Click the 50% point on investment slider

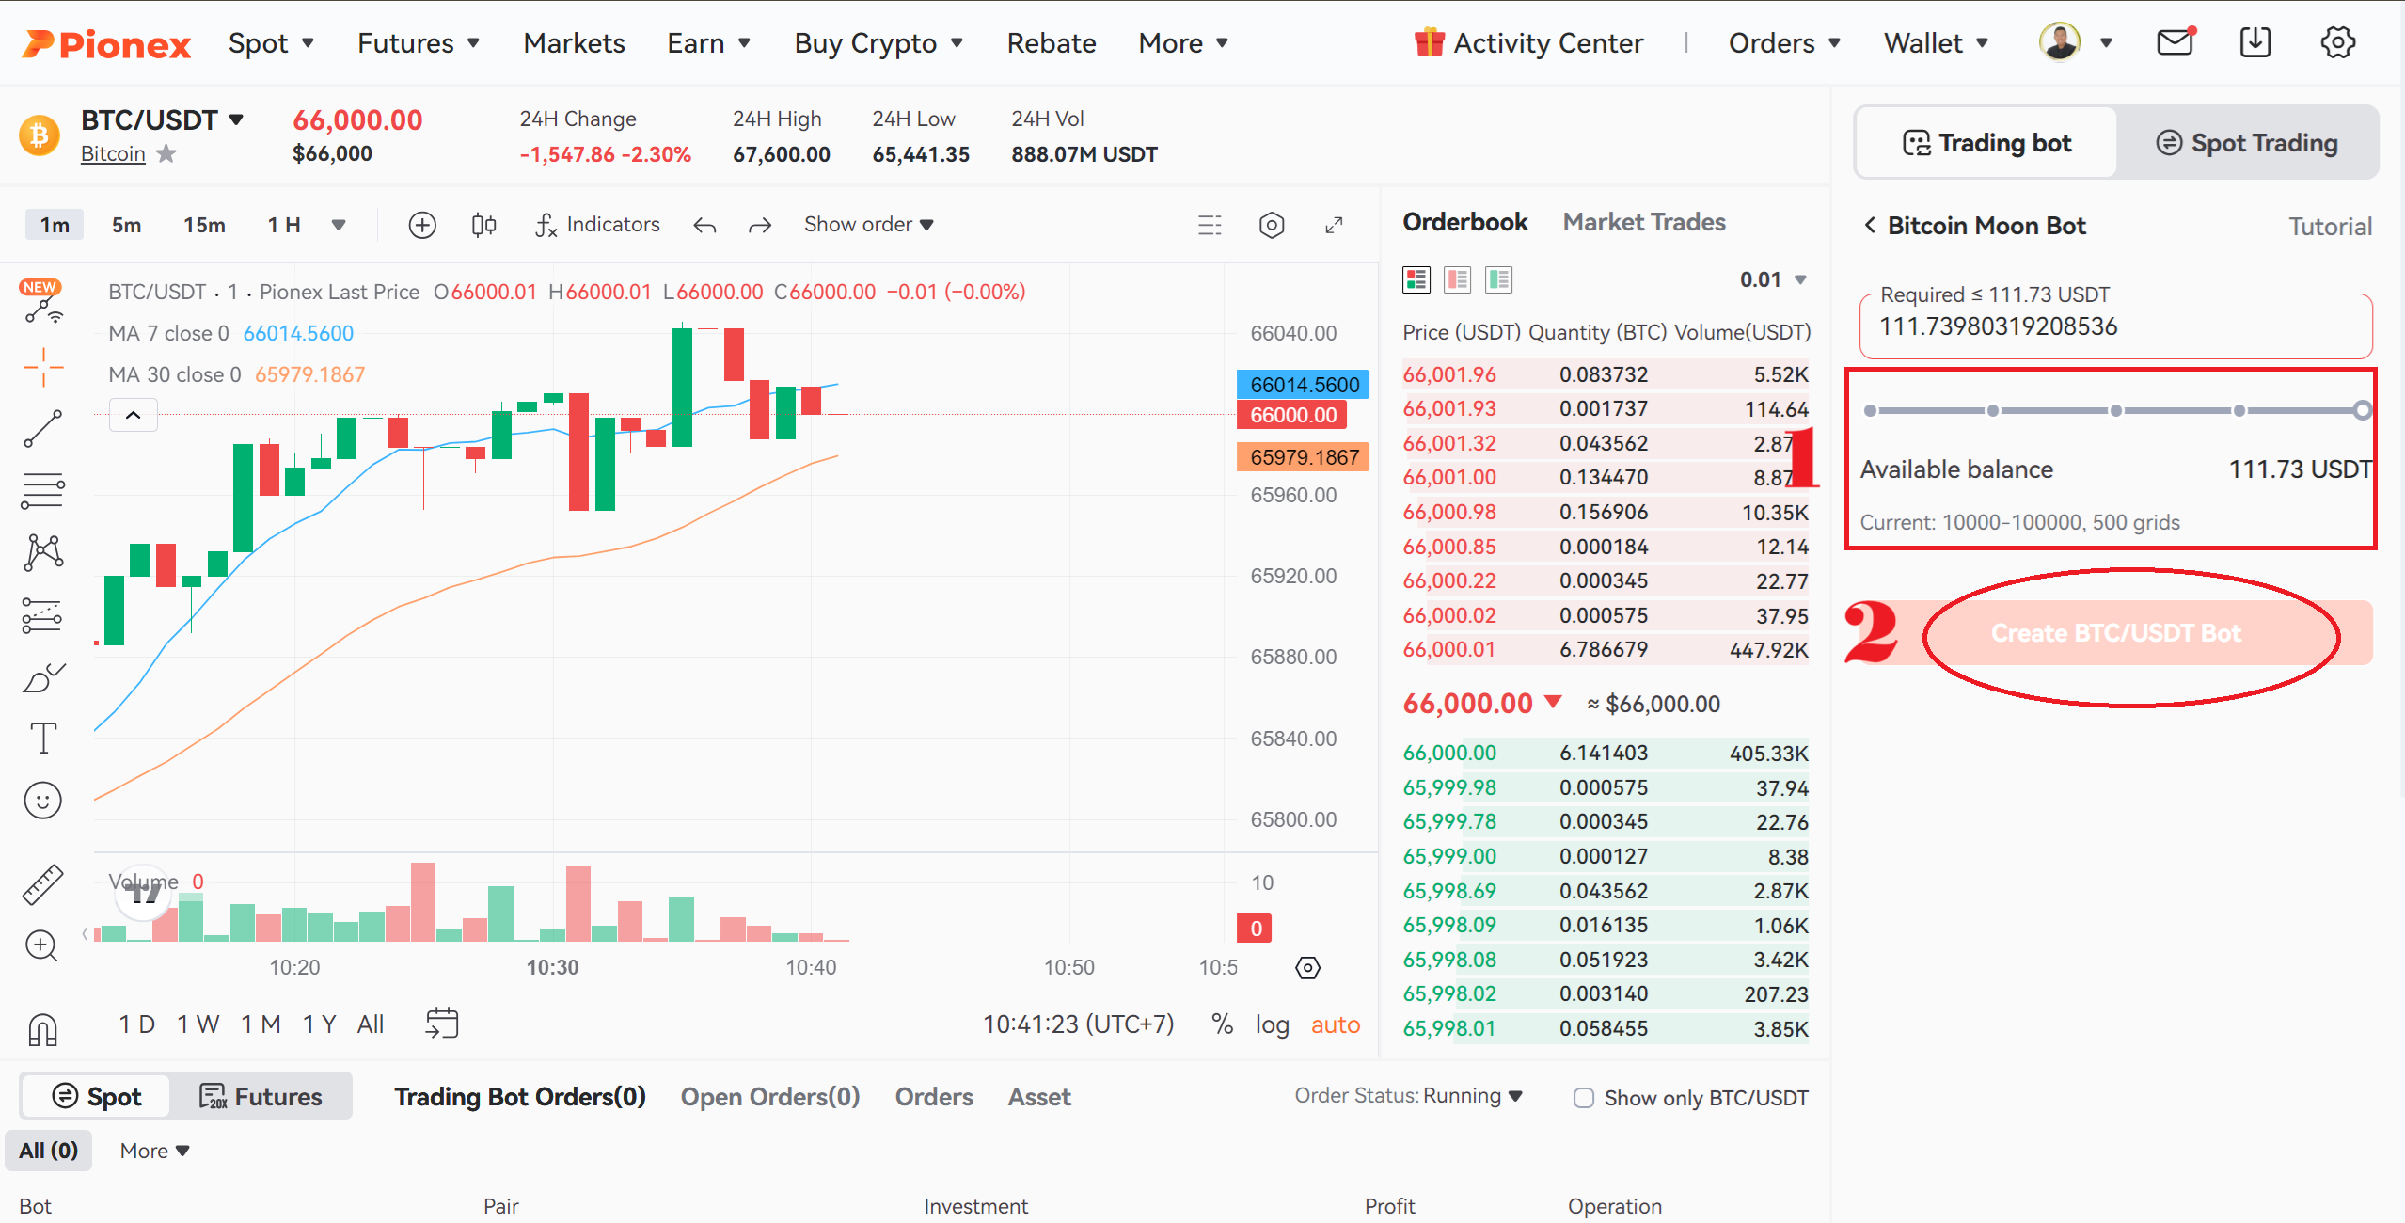[2116, 410]
